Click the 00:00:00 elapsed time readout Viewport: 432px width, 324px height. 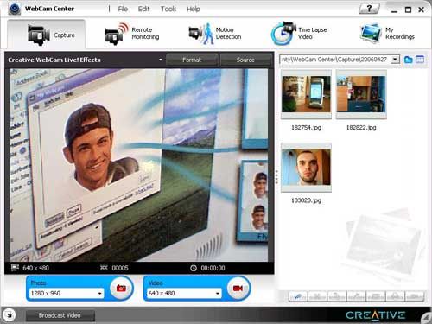click(213, 268)
